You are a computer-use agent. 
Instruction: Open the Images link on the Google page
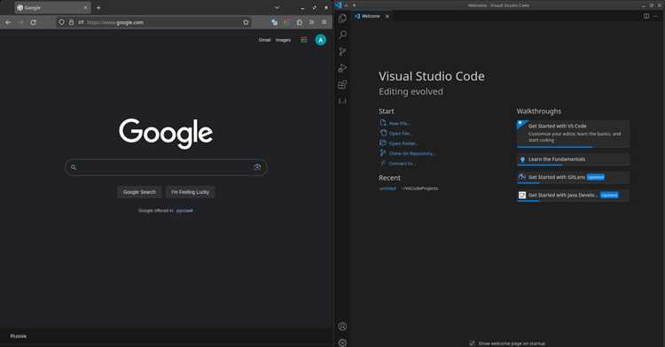tap(283, 40)
